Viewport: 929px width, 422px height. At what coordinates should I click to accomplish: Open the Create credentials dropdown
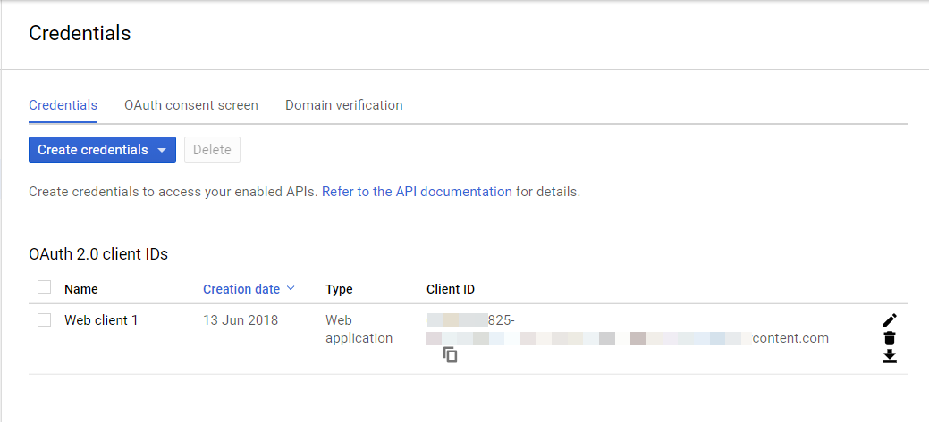pos(102,150)
